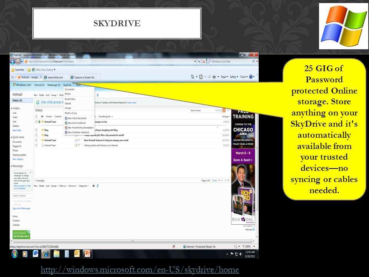This screenshot has width=369, height=277.
Task: Click the New folder link
Action: point(17,130)
